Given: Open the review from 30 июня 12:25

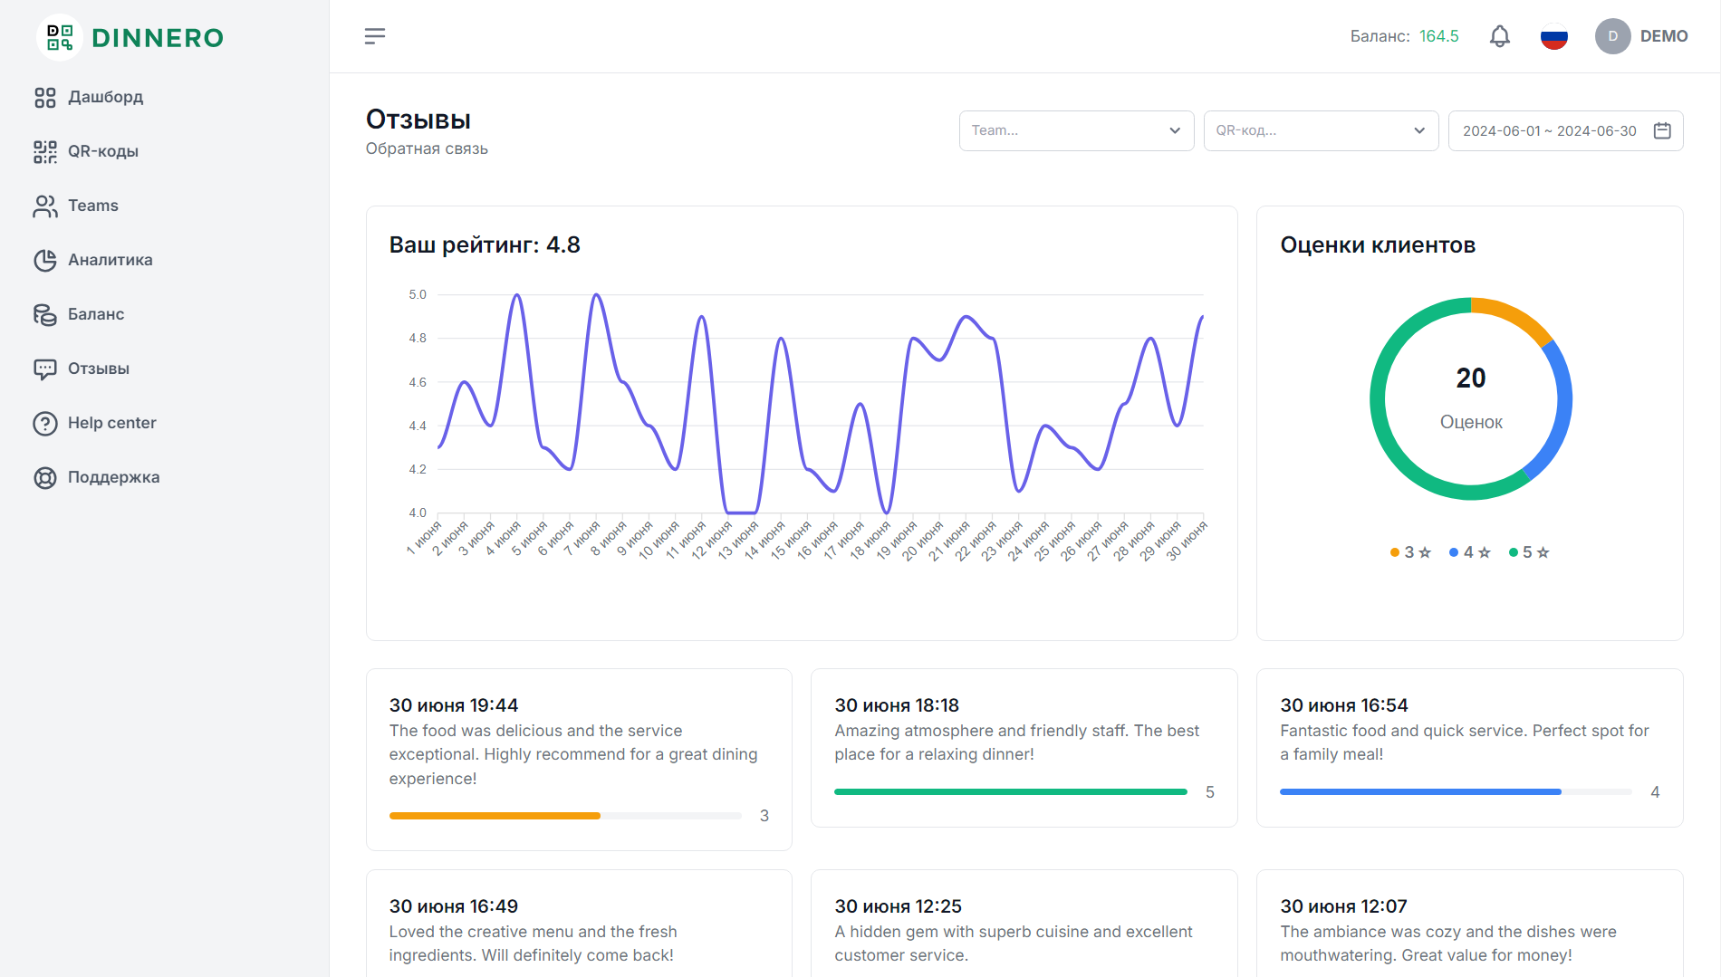Looking at the screenshot, I should pos(1024,924).
